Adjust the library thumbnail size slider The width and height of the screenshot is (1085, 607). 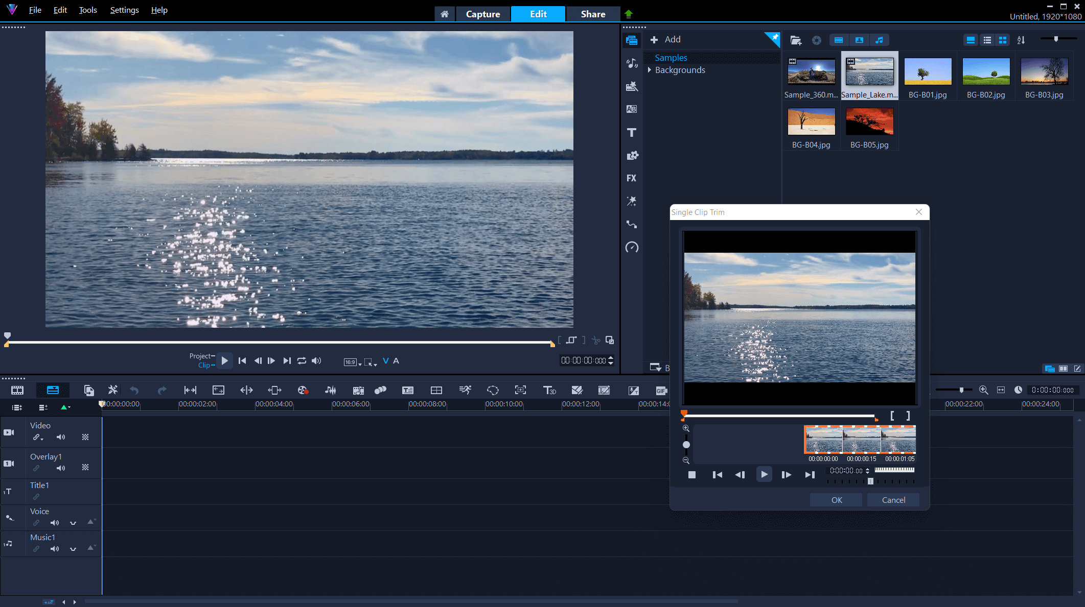pyautogui.click(x=1056, y=38)
